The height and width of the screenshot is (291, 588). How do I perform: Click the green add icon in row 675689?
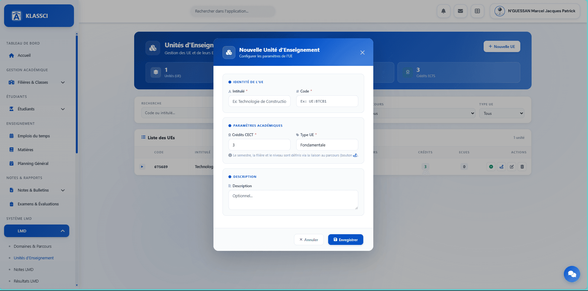point(491,167)
